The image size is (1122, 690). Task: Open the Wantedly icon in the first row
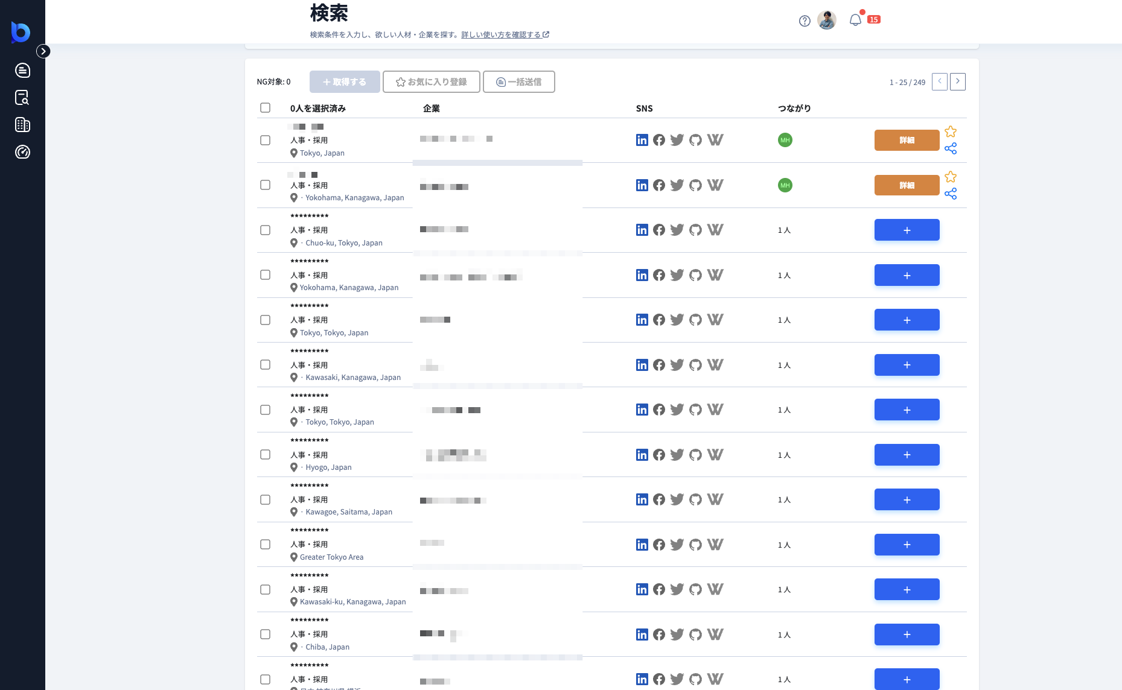pos(715,139)
